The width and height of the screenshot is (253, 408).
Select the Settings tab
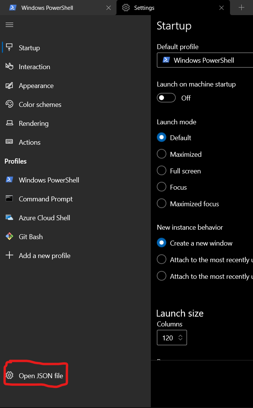[143, 8]
